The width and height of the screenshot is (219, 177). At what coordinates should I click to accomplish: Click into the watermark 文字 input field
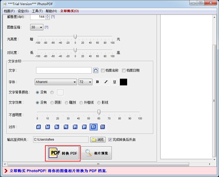[64, 70]
